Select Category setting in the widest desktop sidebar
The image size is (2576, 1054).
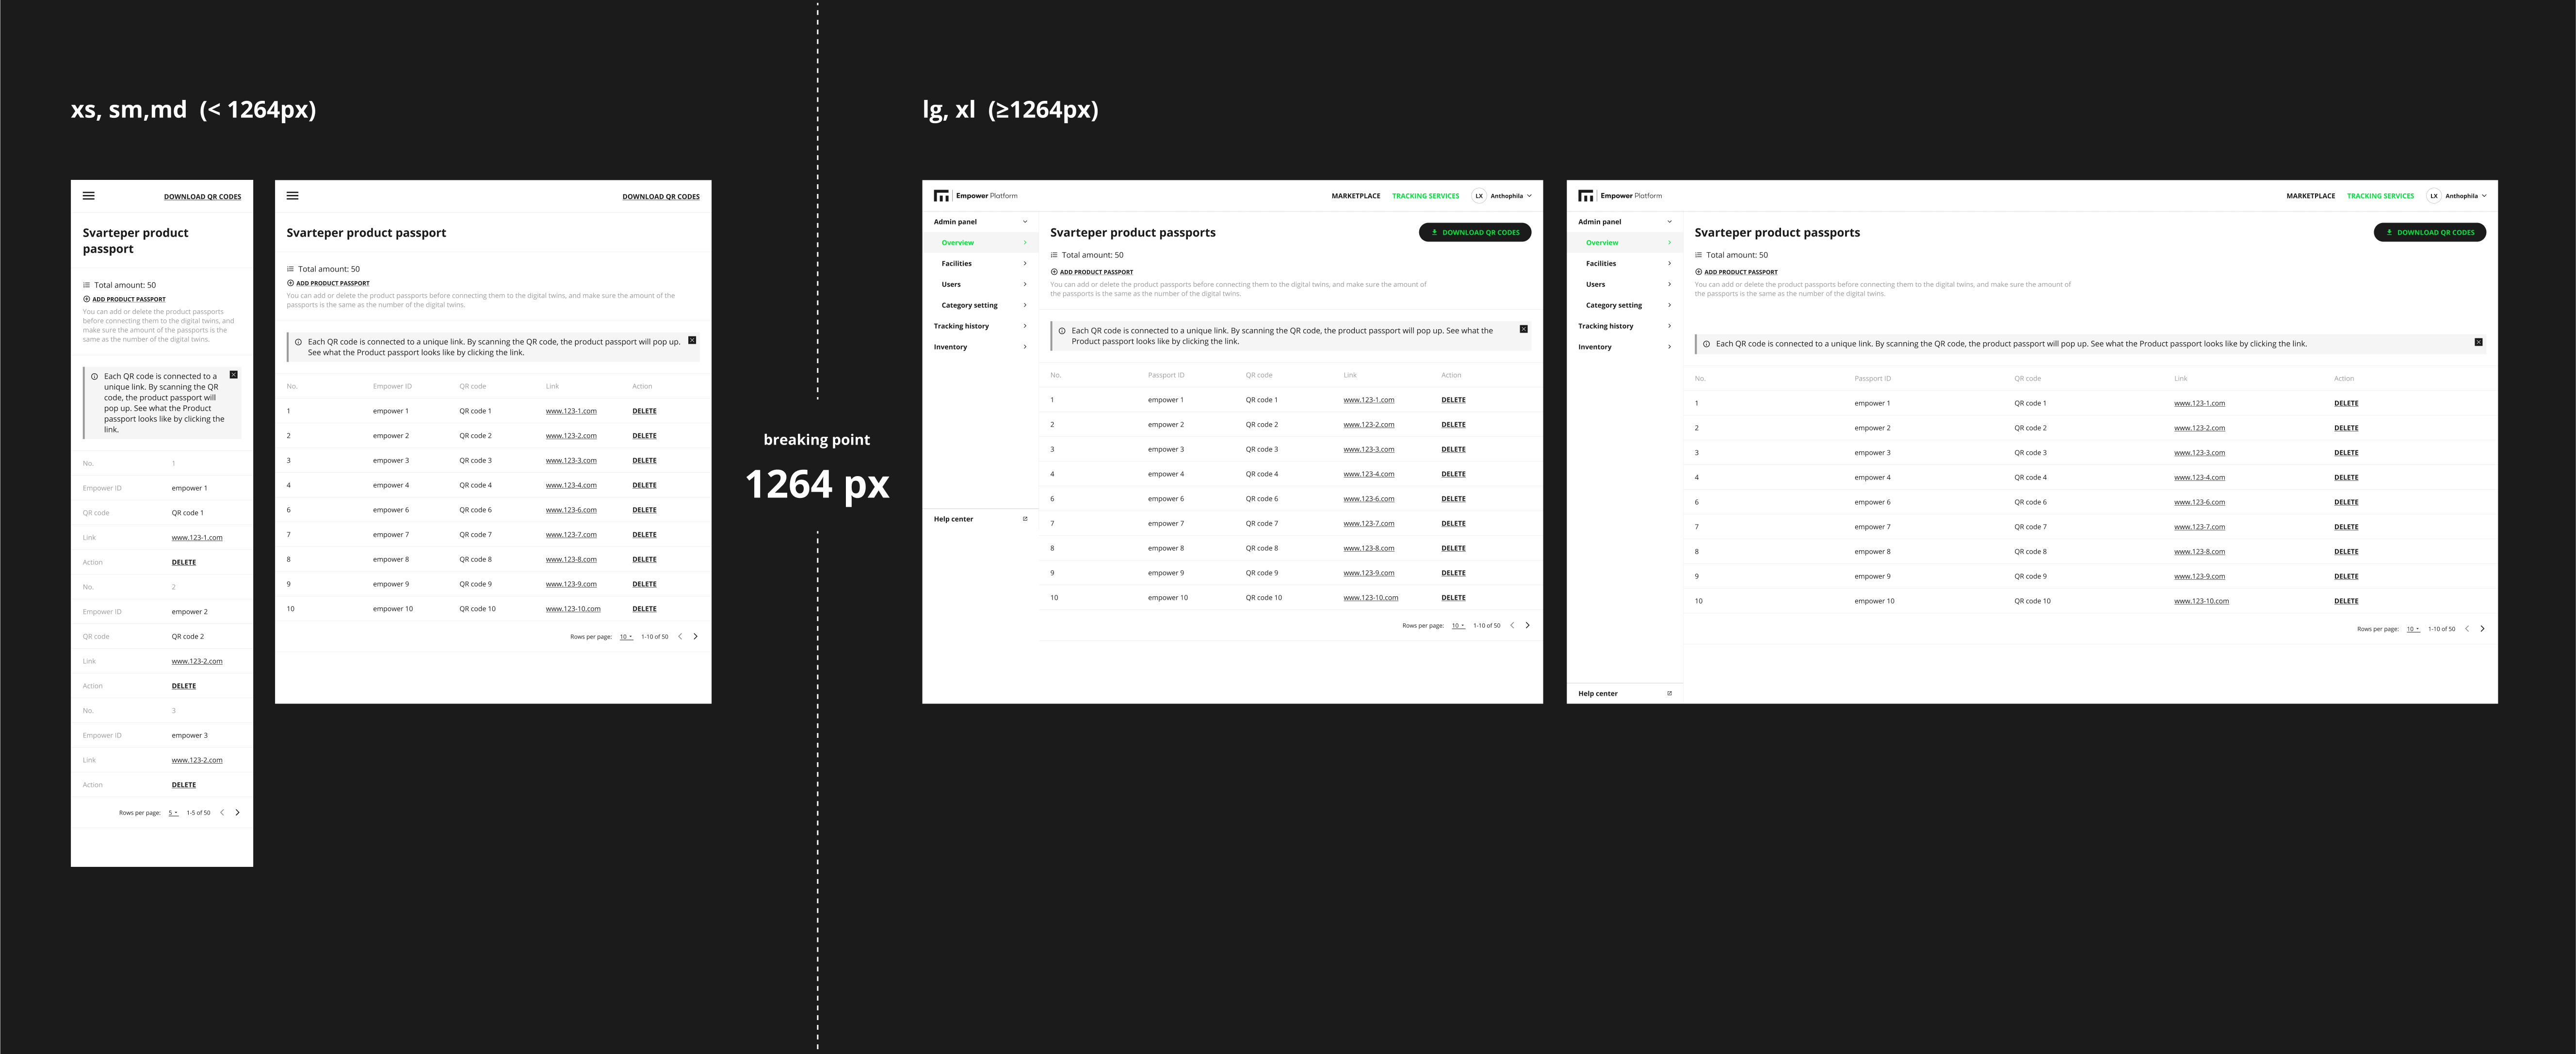tap(1625, 305)
